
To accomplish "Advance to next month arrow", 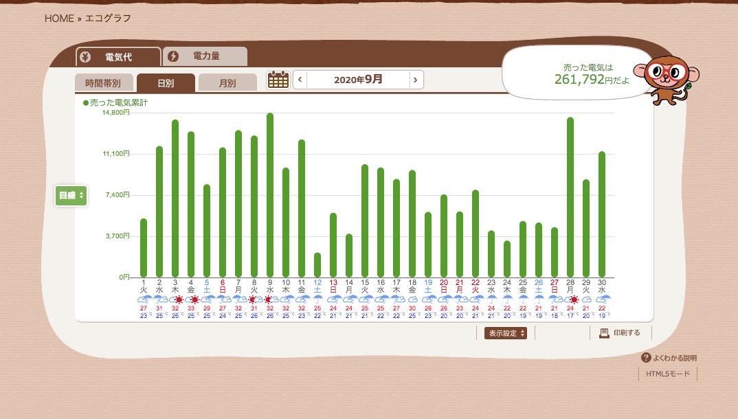I will 414,80.
